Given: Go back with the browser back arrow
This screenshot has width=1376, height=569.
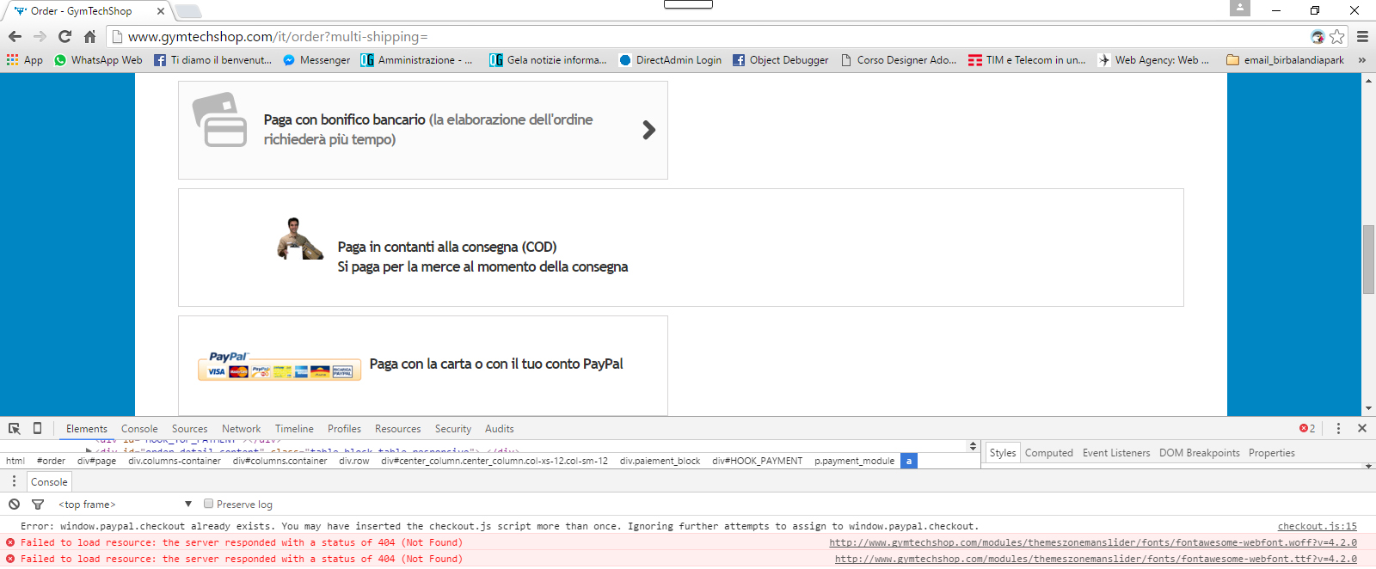Looking at the screenshot, I should point(15,36).
